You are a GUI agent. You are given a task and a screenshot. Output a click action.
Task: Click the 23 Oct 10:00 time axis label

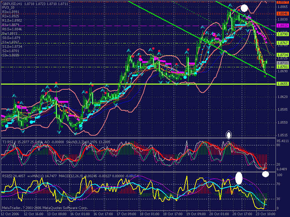[x=265, y=214]
